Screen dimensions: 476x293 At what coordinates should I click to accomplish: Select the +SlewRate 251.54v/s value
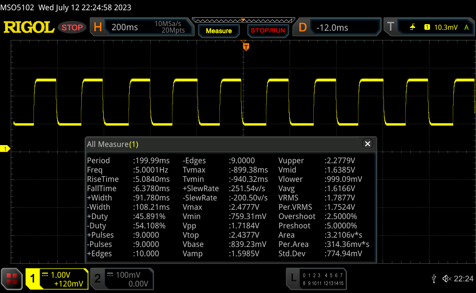[247, 188]
